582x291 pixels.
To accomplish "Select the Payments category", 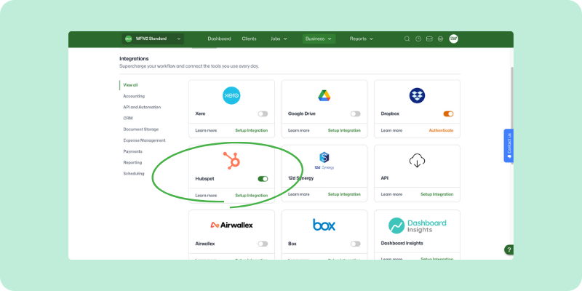I will (132, 151).
